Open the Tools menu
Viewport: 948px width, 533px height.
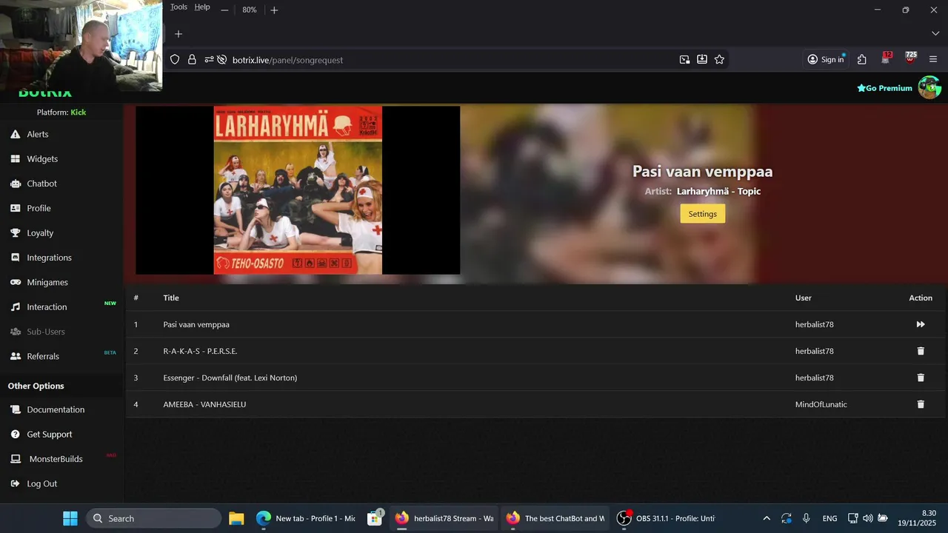tap(178, 7)
